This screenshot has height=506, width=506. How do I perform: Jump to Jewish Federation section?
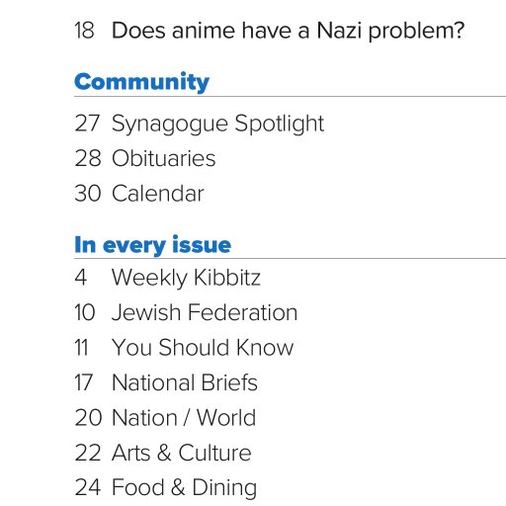[205, 312]
